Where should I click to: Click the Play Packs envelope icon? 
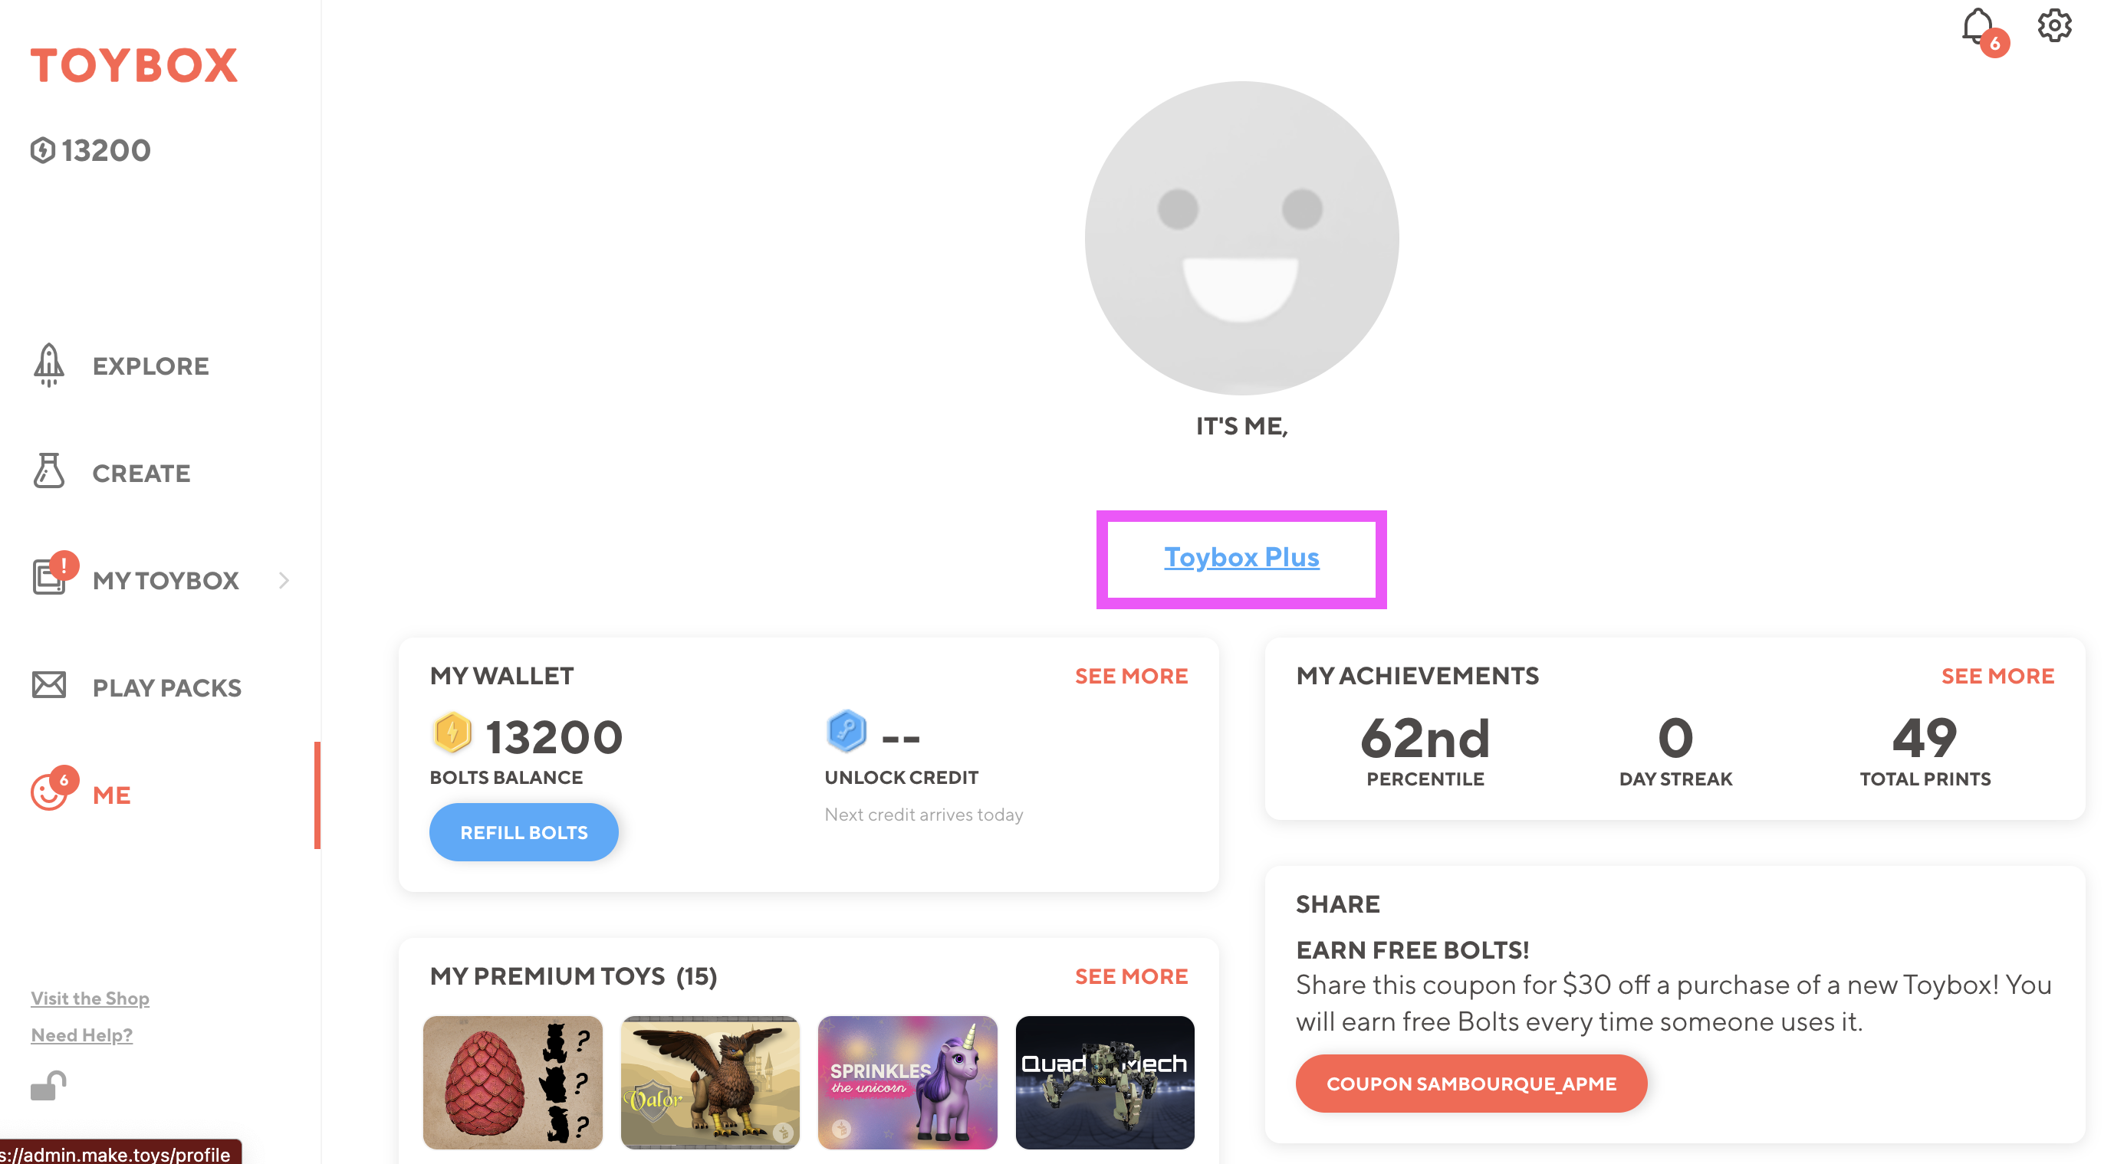pos(49,685)
